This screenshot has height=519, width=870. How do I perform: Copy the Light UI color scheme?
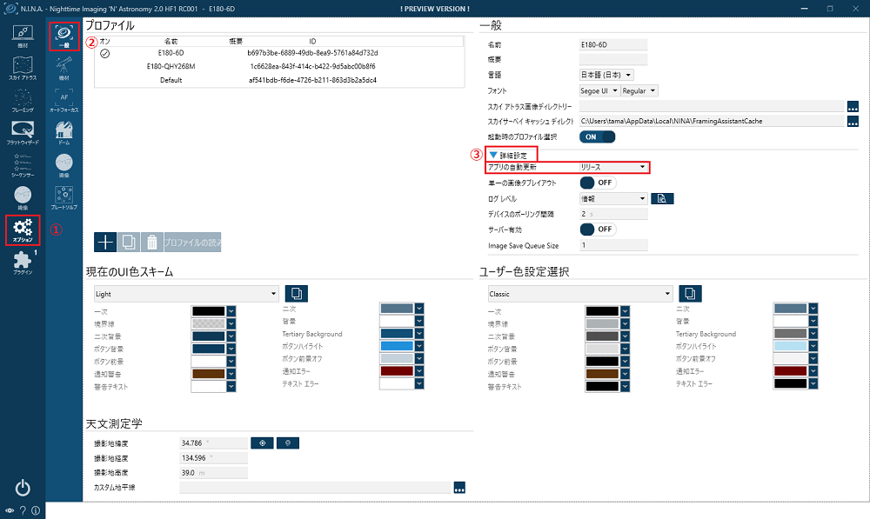297,293
